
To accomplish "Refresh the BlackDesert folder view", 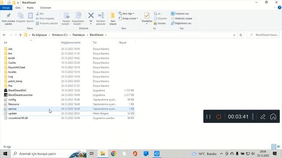I will coord(241,35).
